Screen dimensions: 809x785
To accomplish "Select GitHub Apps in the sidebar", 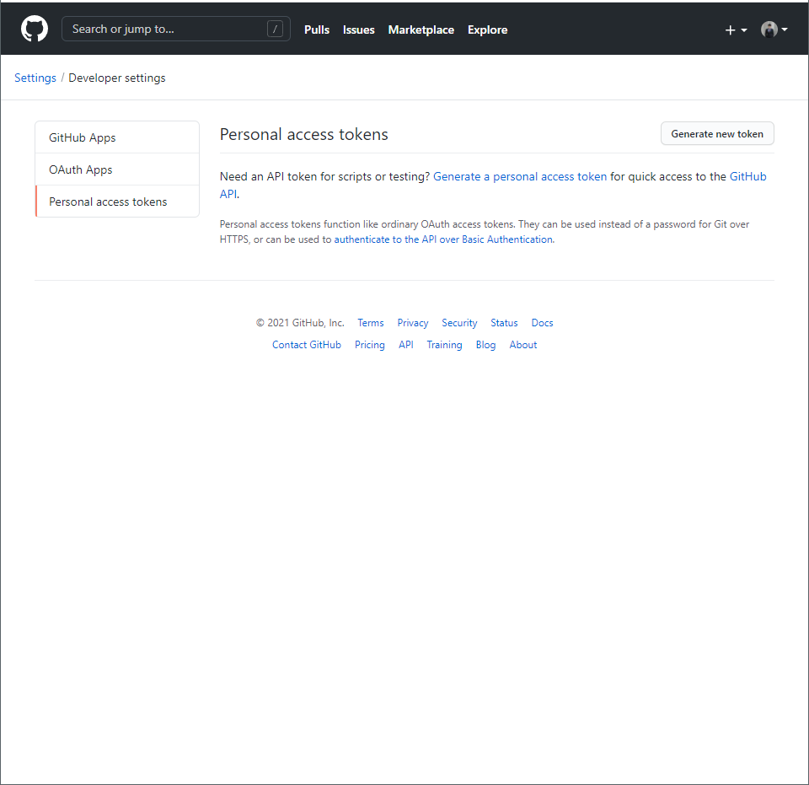I will (117, 137).
